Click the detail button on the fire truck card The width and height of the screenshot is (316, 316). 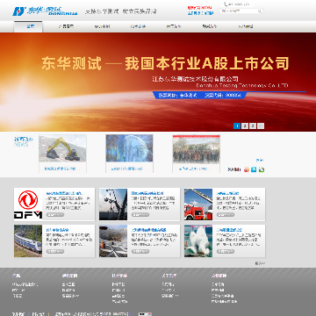tap(226, 215)
